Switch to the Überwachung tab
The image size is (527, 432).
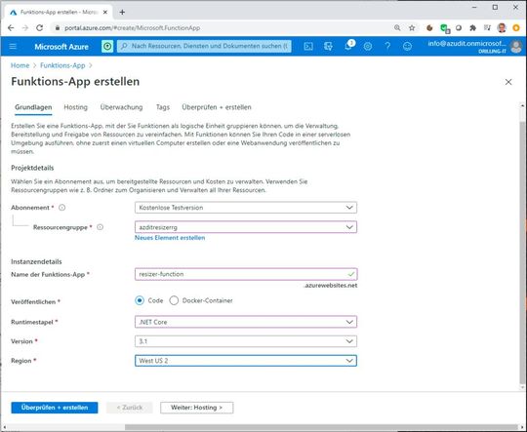[x=121, y=107]
